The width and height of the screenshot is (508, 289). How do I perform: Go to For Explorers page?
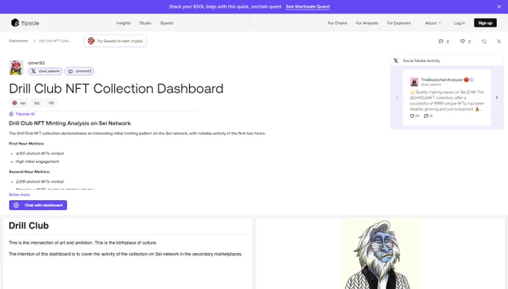coord(399,23)
